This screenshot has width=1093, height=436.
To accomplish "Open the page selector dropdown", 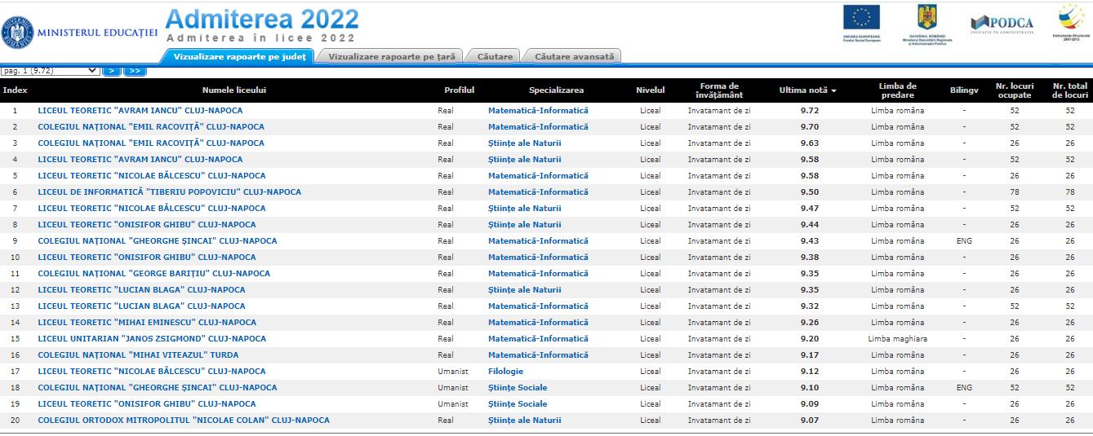I will (51, 71).
